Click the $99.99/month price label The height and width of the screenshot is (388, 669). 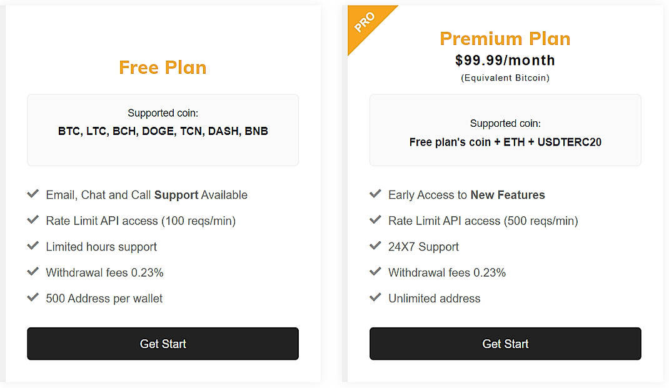click(x=505, y=60)
